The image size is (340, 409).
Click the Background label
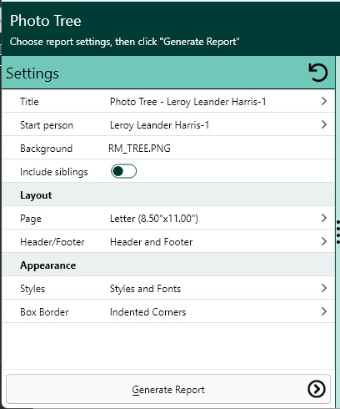coord(46,149)
